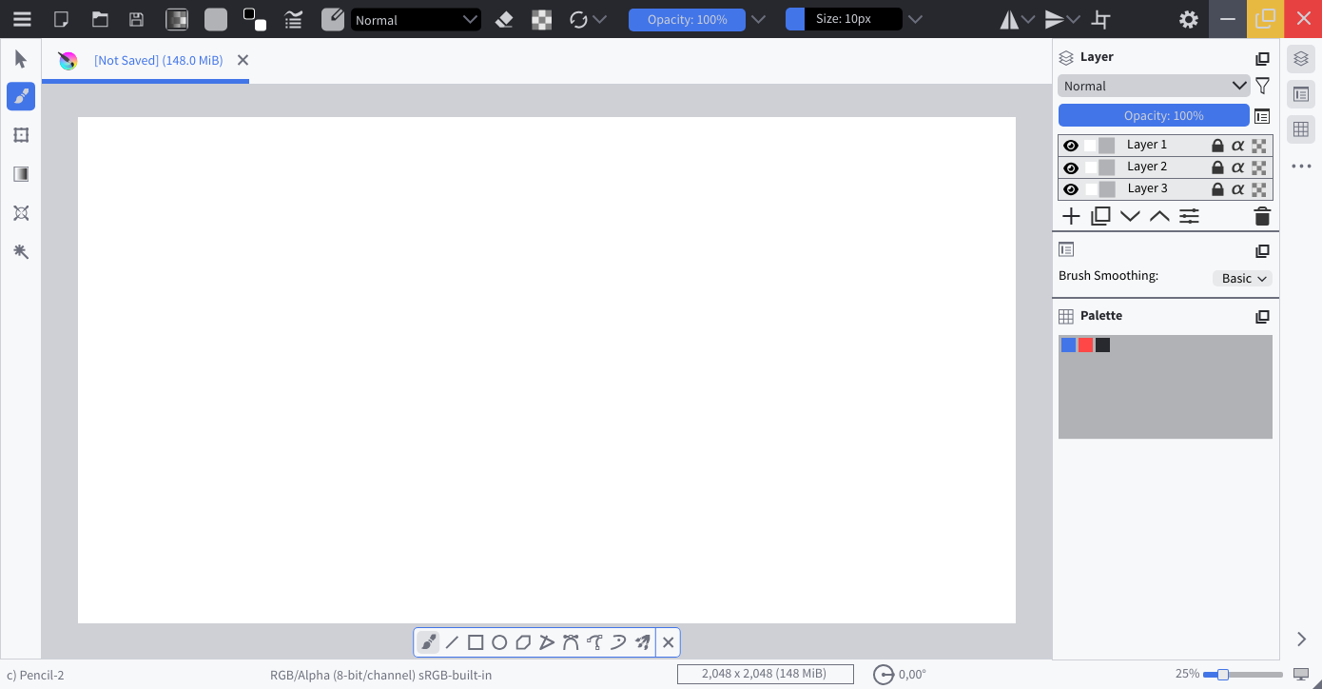Choose the rectangle tool in the floating toolbar

pos(476,642)
